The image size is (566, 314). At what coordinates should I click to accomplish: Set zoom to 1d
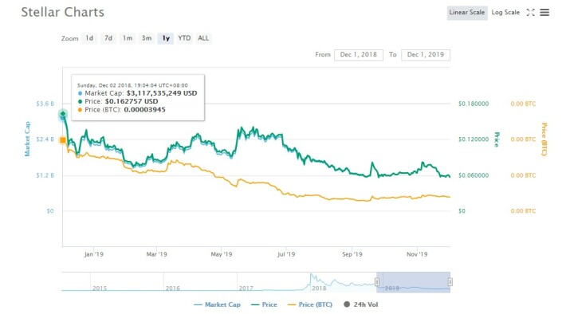pos(89,38)
